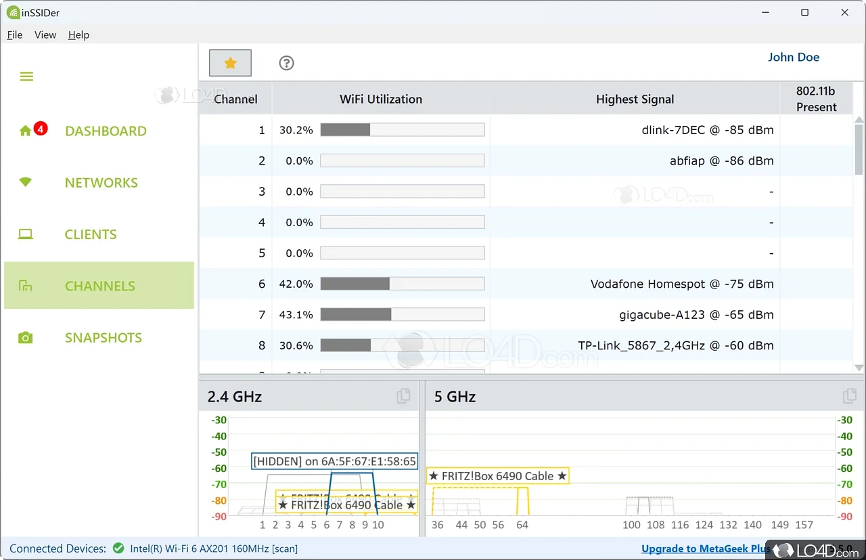The image size is (866, 560).
Task: Sort by 802.11b Present column header
Action: tap(816, 99)
